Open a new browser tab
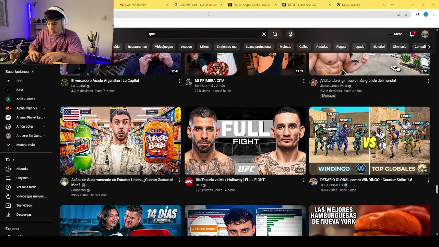439x247 pixels. [392, 5]
